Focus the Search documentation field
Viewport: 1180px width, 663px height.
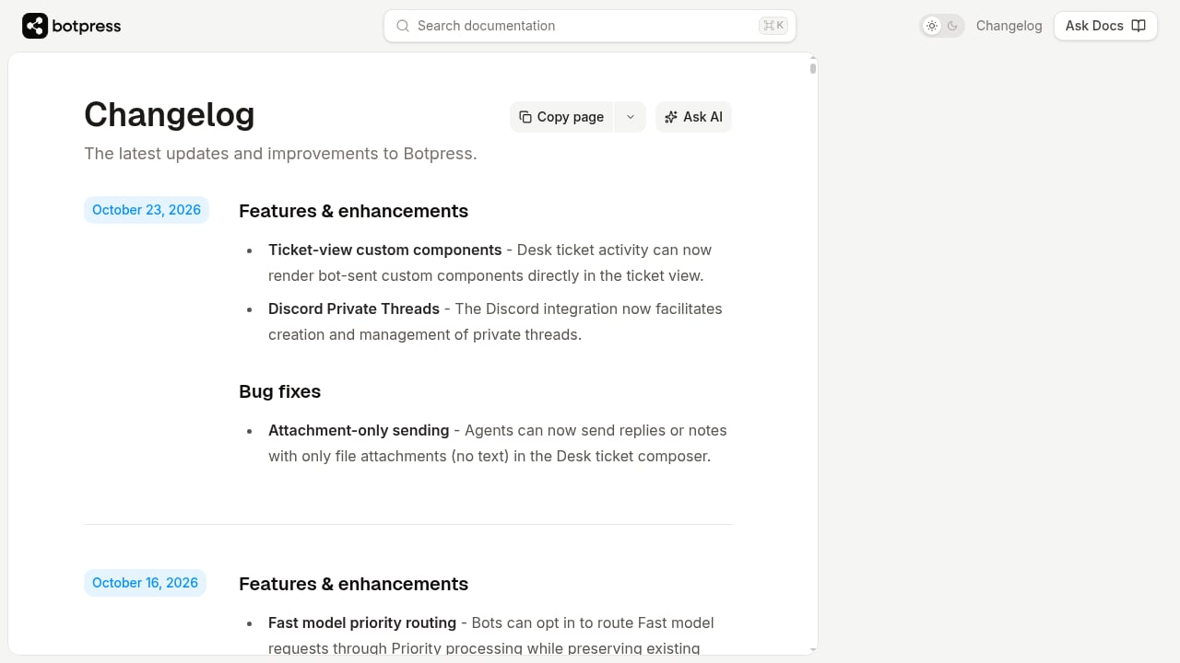[x=590, y=26]
